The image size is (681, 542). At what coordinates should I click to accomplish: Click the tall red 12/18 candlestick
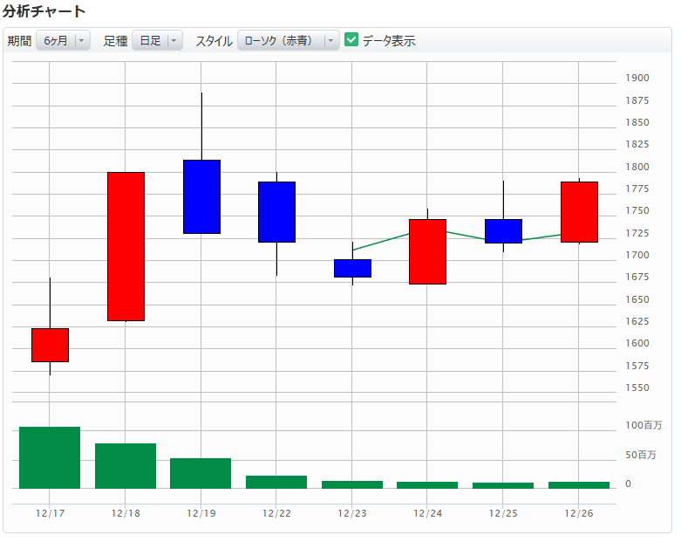(126, 246)
